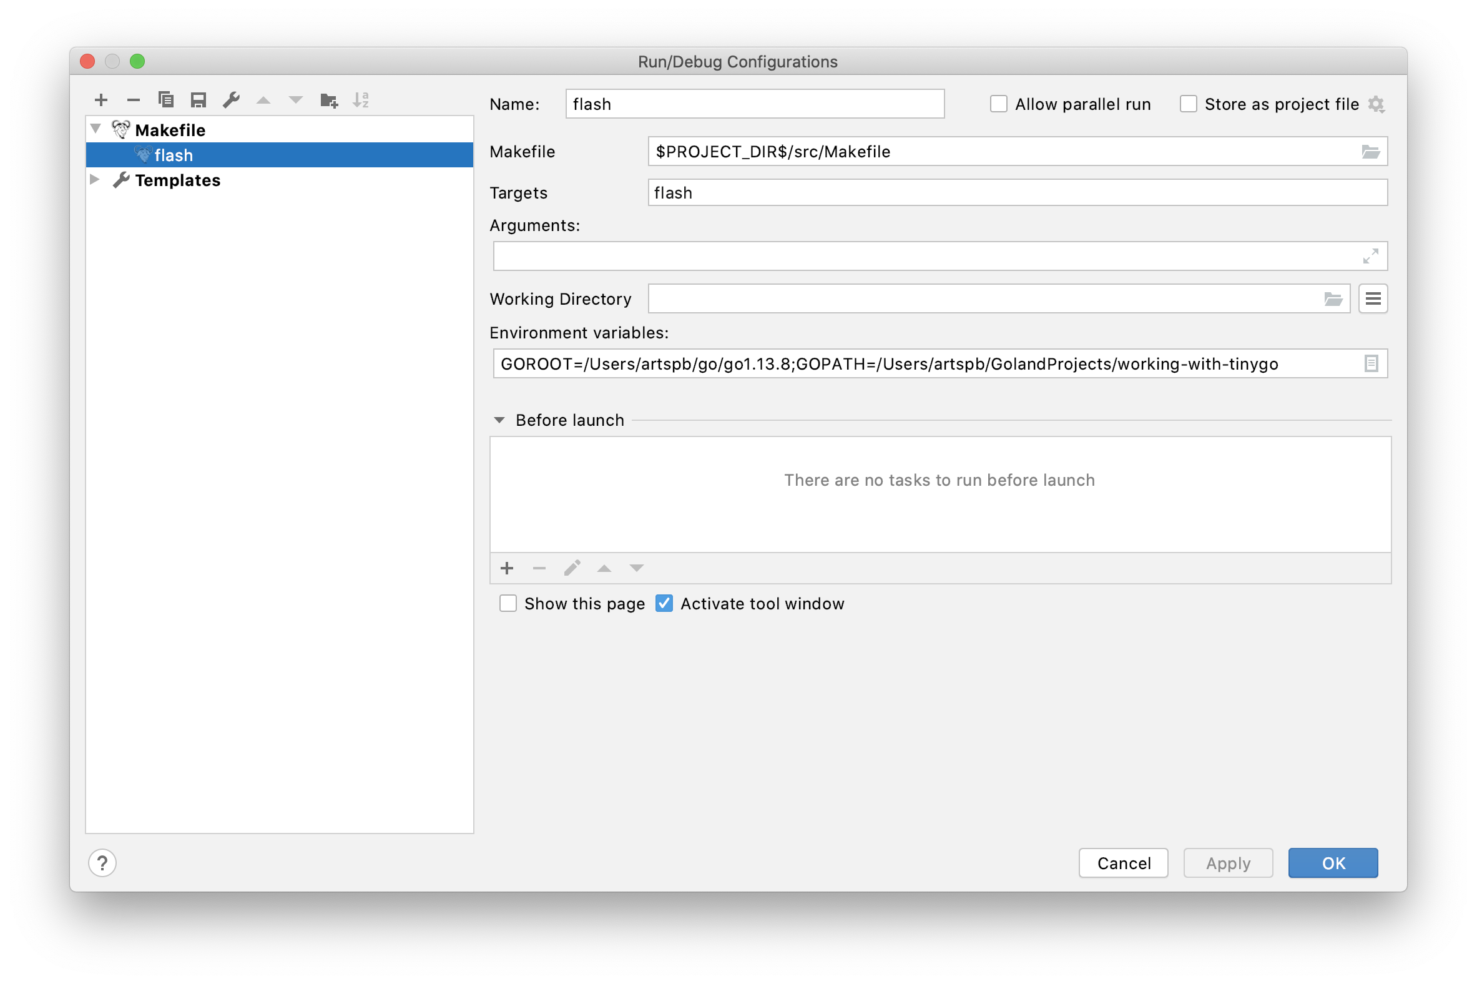Toggle Show this page checkbox
Image resolution: width=1477 pixels, height=984 pixels.
(508, 603)
